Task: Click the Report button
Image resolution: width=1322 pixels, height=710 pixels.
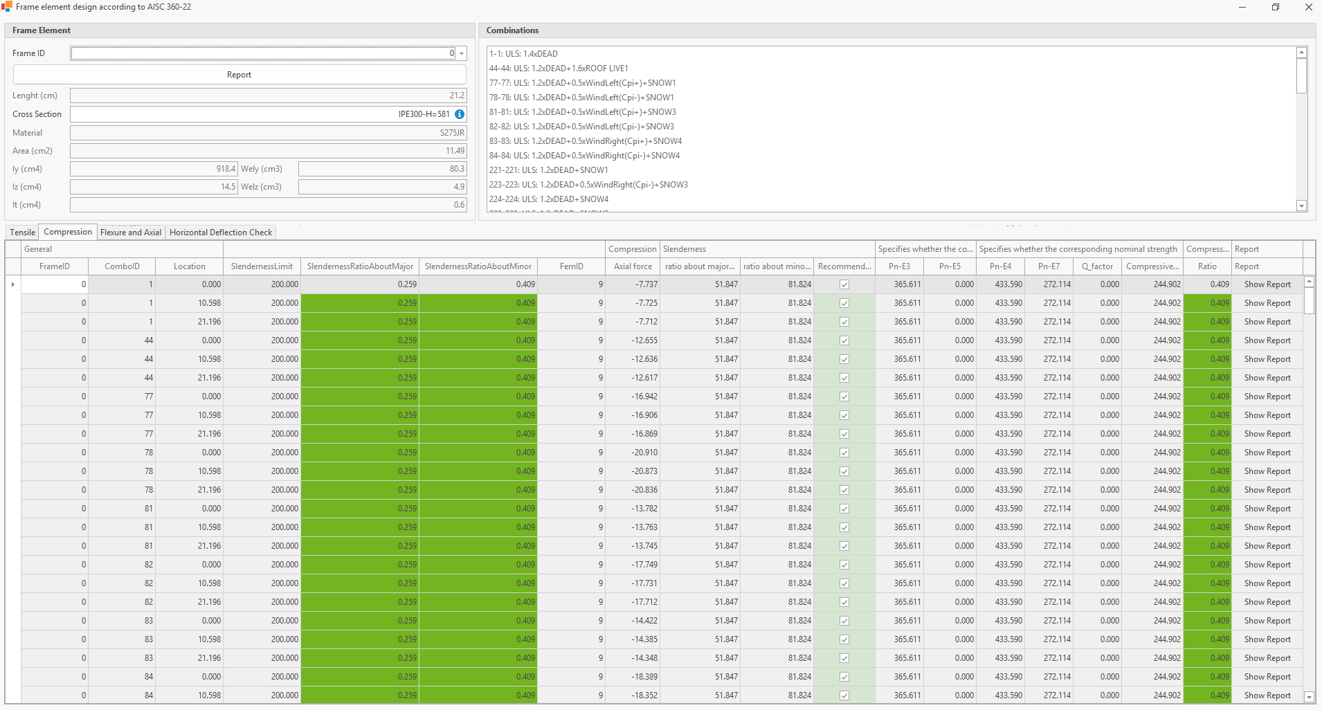Action: click(239, 75)
